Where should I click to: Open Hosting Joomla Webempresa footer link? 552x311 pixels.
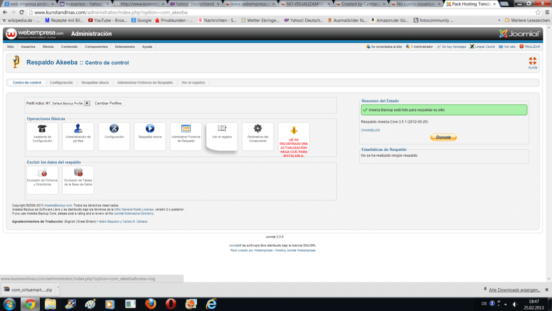point(296,250)
